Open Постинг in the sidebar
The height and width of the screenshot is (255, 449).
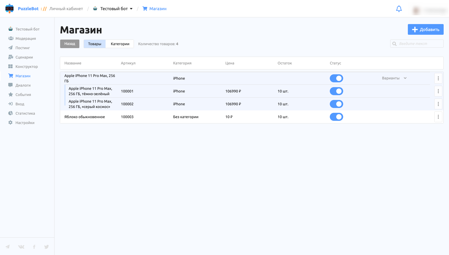pyautogui.click(x=23, y=48)
